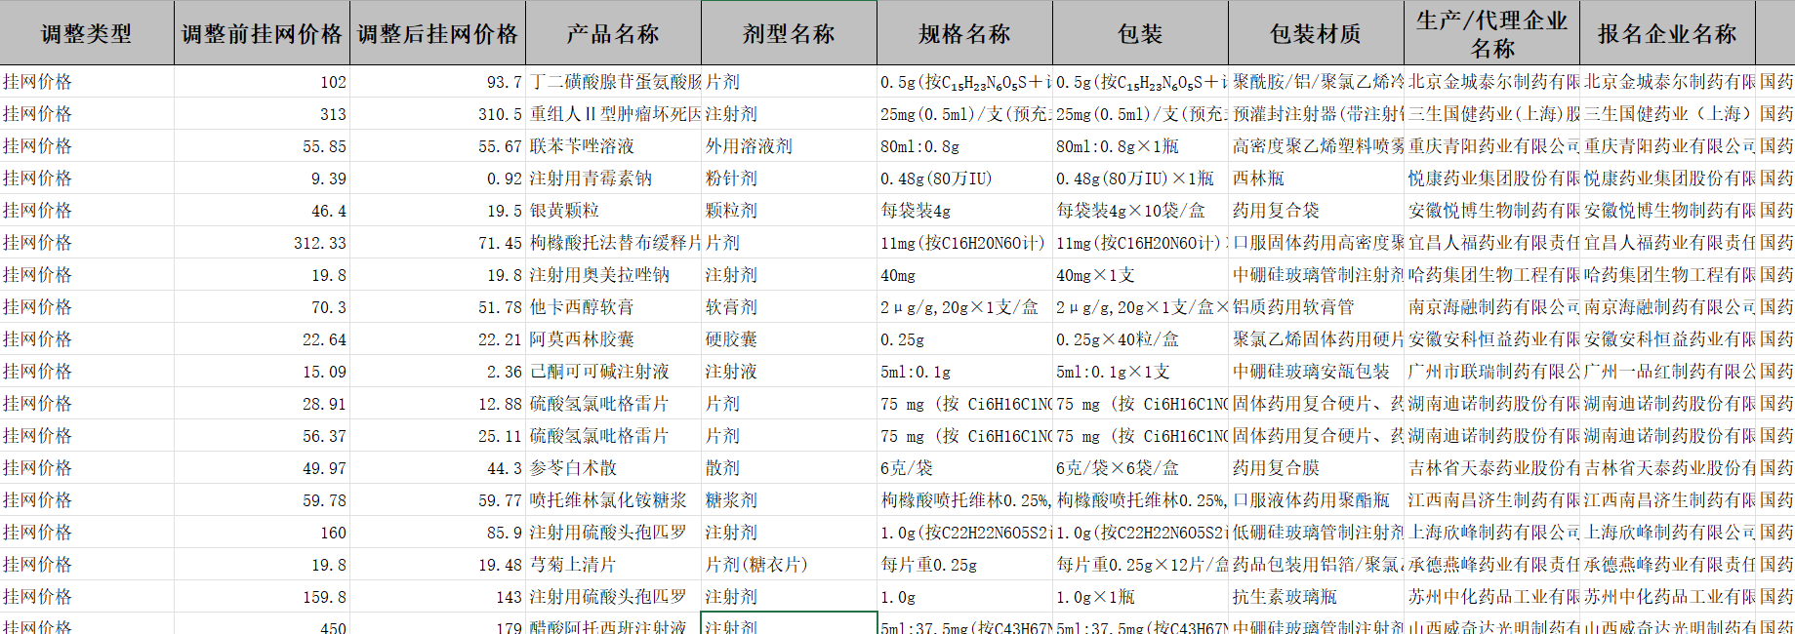
Task: Click the 联苯苄唑溶液 product cell
Action: point(583,146)
